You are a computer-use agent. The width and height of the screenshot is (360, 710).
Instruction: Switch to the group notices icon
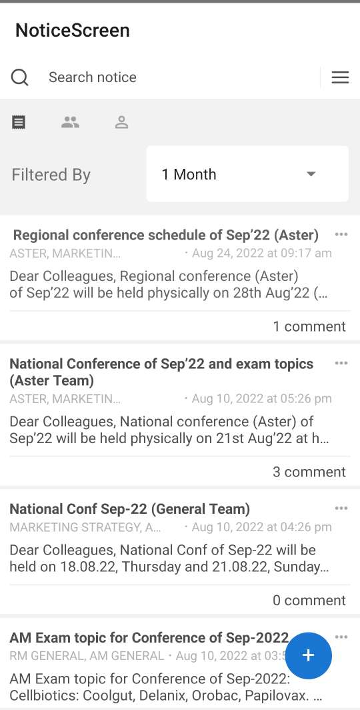click(70, 122)
